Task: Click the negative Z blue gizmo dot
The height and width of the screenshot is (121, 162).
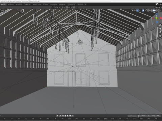Action: coord(157,22)
